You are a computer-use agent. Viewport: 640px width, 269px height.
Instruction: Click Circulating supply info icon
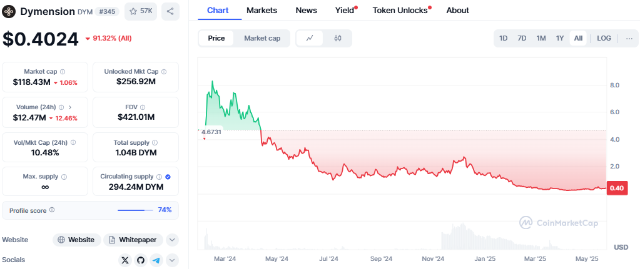[x=159, y=177]
